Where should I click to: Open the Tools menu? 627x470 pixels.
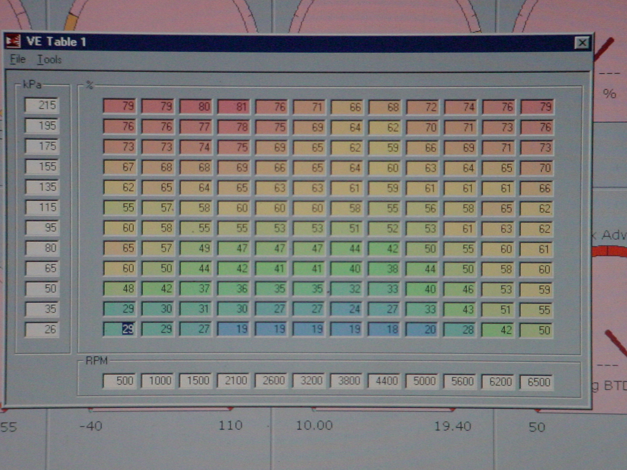[49, 60]
